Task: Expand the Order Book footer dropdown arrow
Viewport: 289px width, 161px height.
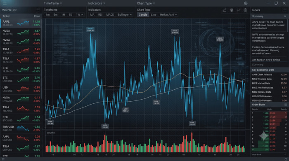Action: point(285,155)
